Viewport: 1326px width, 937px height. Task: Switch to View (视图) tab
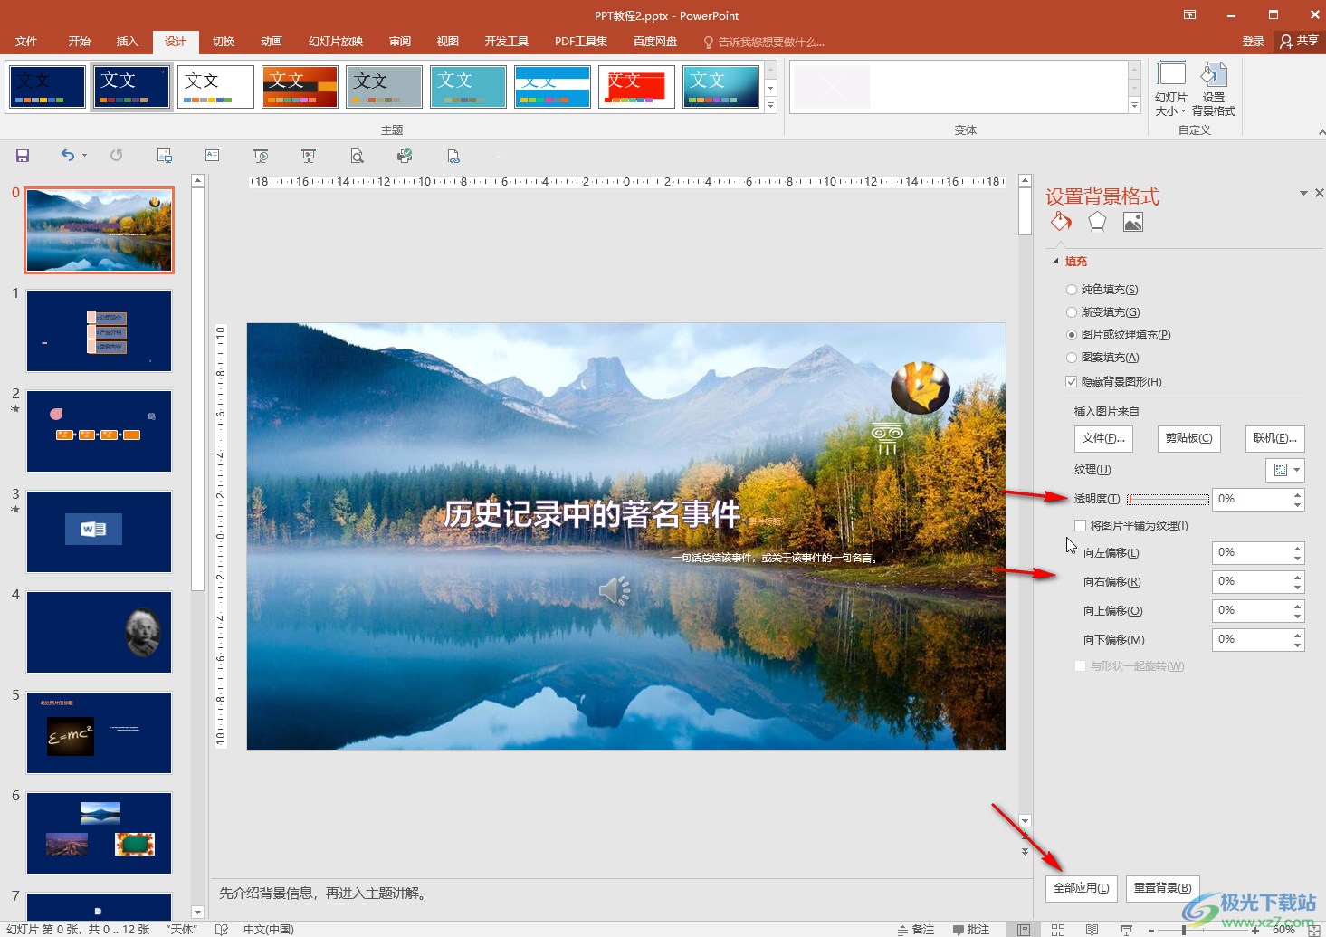coord(448,42)
